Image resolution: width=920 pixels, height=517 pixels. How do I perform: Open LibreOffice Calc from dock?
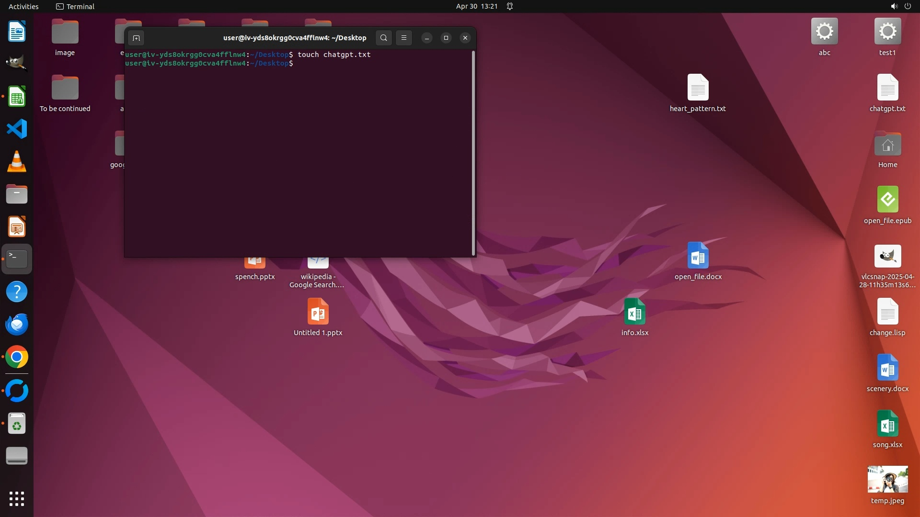coord(17,97)
